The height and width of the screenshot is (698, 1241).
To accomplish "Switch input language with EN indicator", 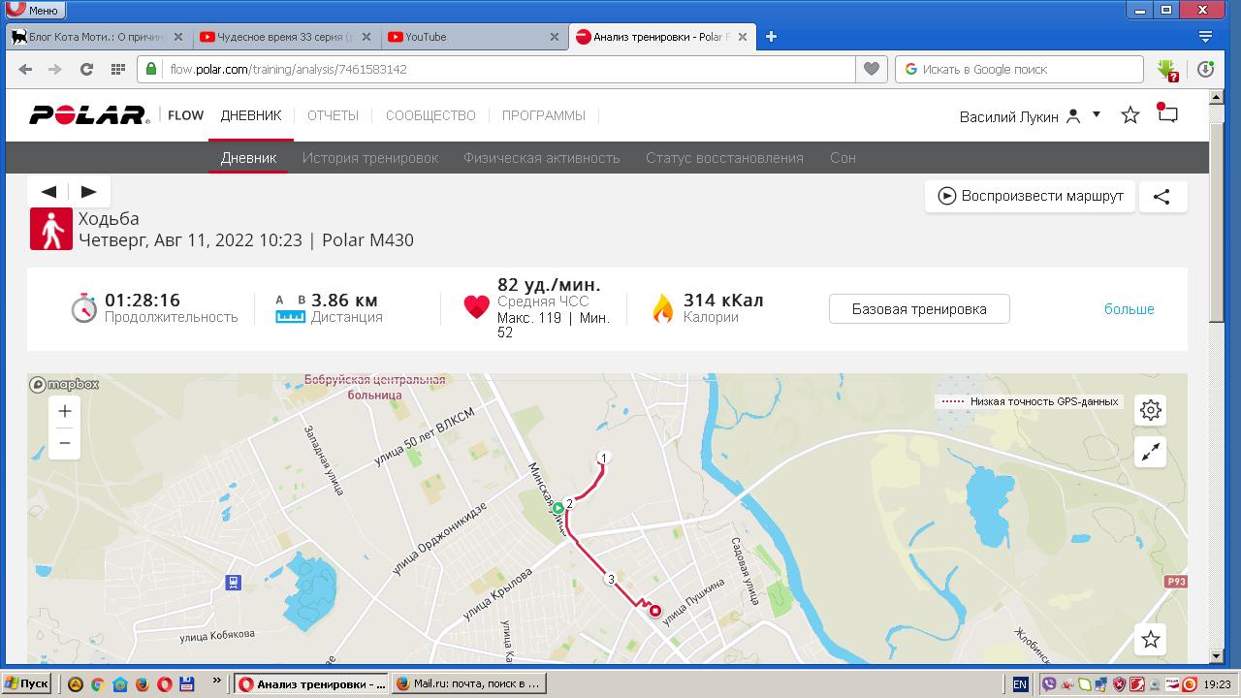I will click(1020, 684).
